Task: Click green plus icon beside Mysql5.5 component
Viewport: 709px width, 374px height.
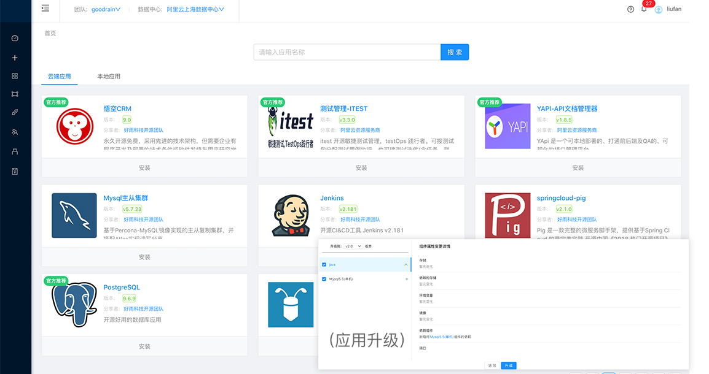Action: [x=407, y=279]
